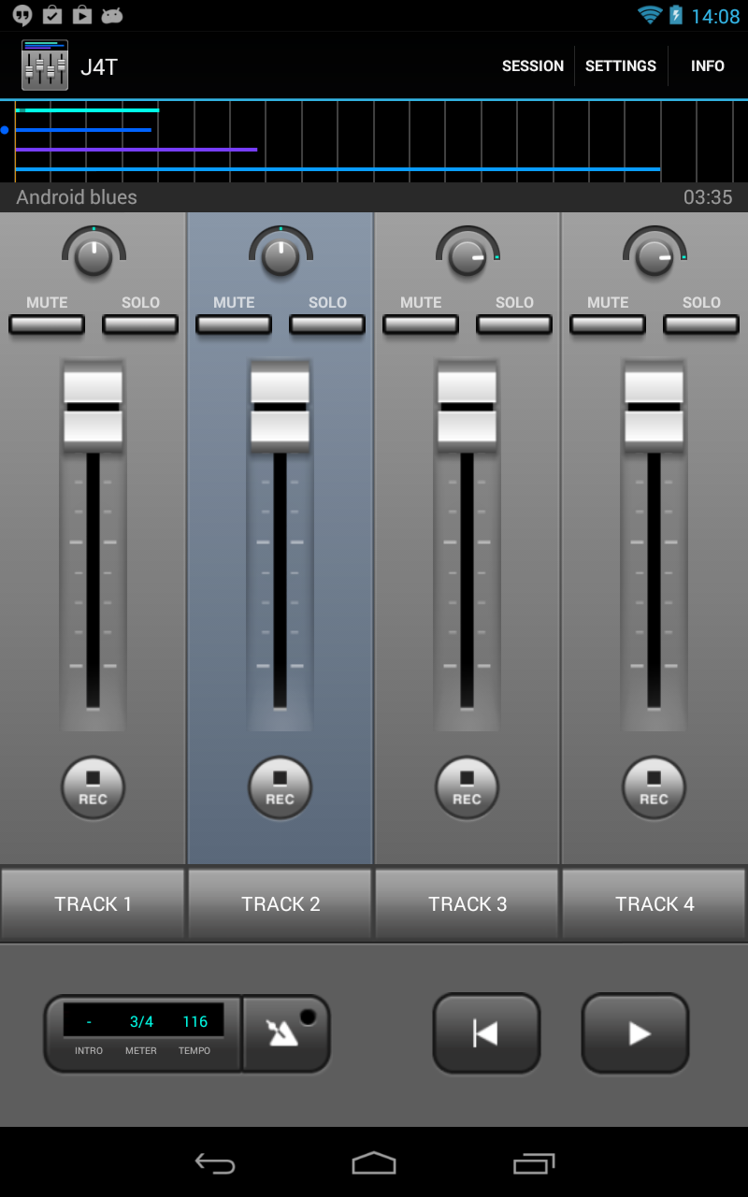Open the INFO page
Image resolution: width=748 pixels, height=1197 pixels.
(x=708, y=65)
